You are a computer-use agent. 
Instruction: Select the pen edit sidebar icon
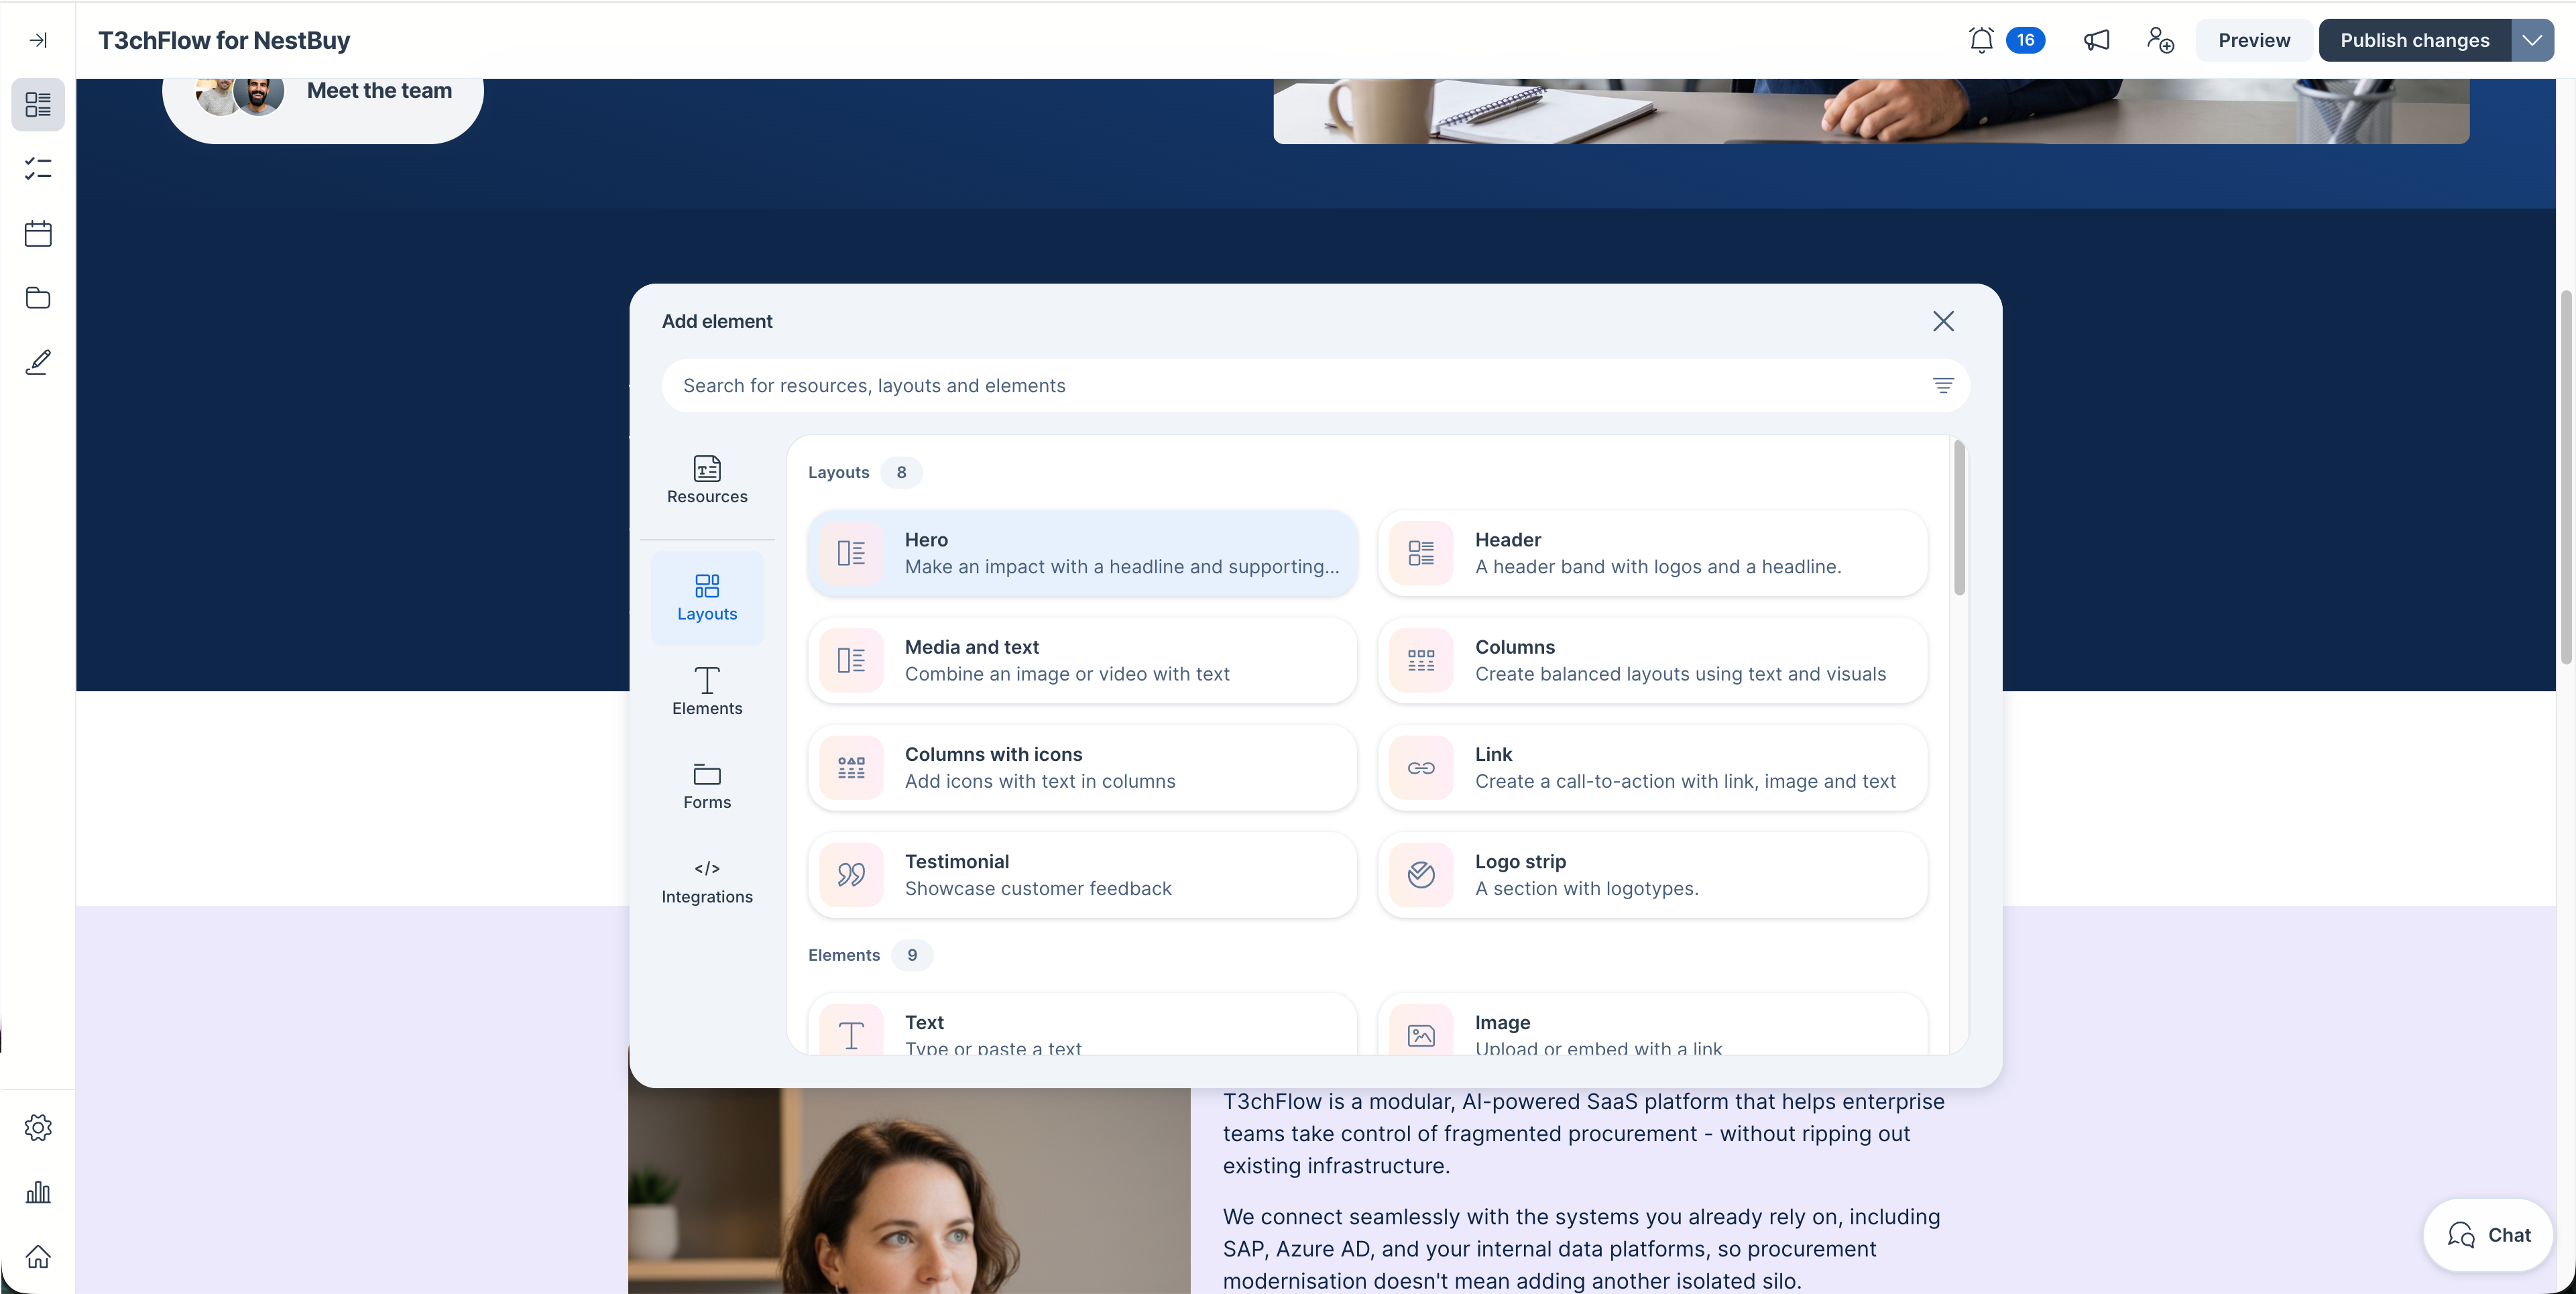[x=38, y=362]
